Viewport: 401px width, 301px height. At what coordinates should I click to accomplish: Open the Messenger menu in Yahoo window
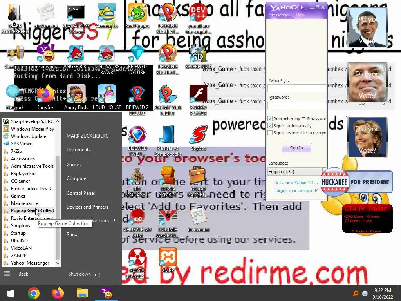(x=279, y=15)
